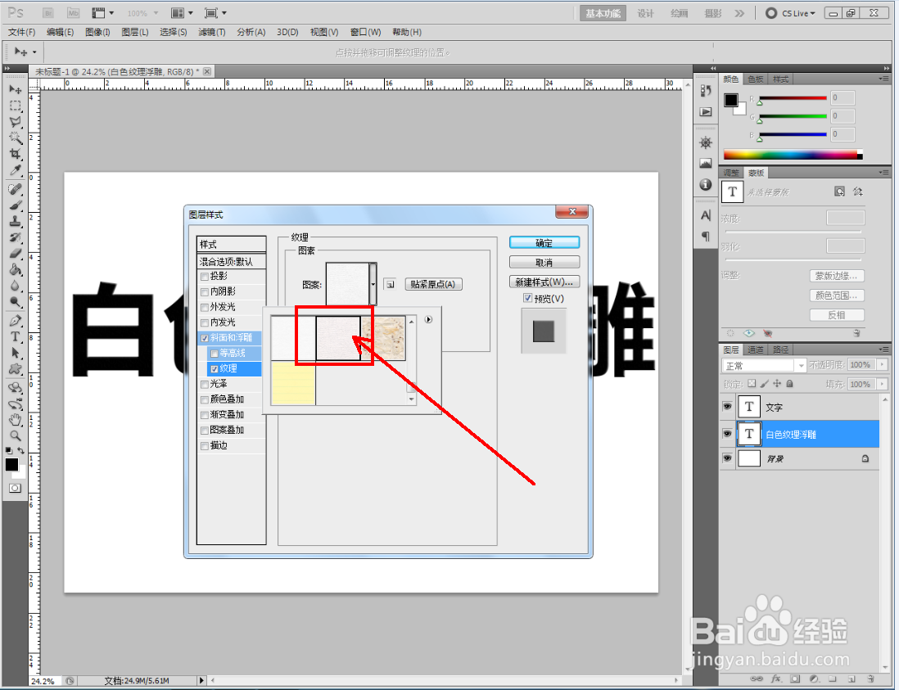The image size is (899, 690).
Task: Open the 文件(F) menu
Action: pyautogui.click(x=22, y=32)
